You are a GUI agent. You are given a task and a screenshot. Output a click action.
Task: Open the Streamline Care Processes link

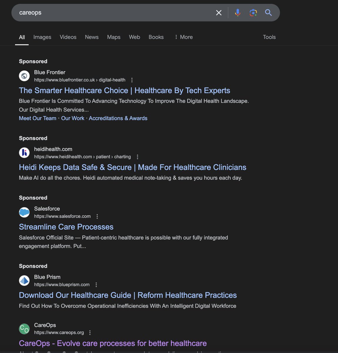[x=66, y=227]
